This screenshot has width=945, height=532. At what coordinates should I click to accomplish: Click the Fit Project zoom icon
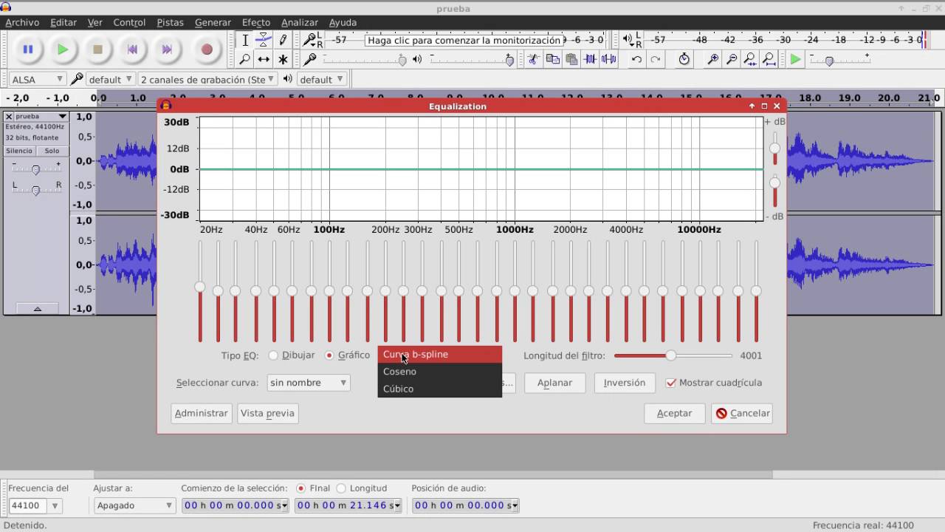(769, 59)
